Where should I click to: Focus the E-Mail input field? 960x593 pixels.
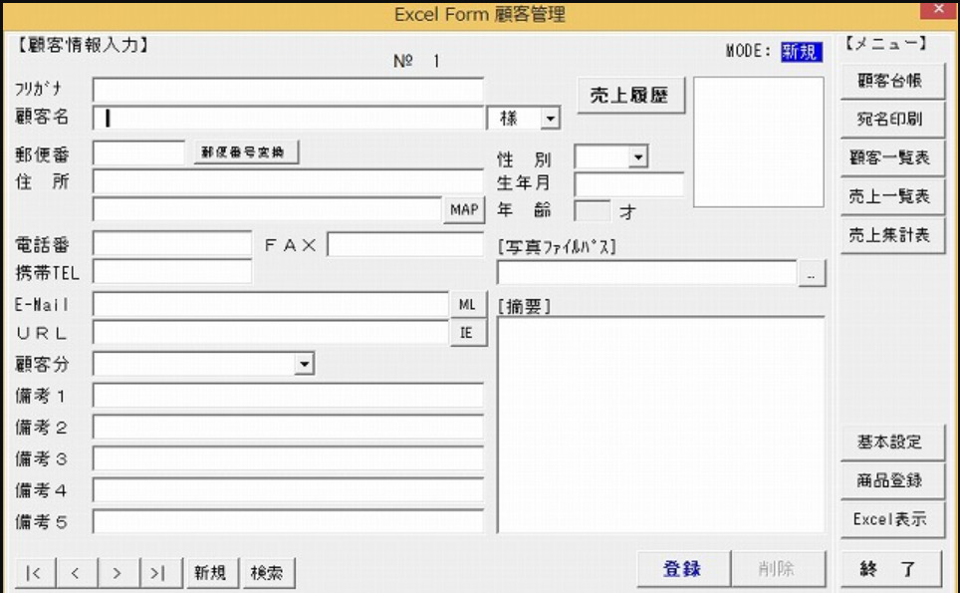[271, 304]
